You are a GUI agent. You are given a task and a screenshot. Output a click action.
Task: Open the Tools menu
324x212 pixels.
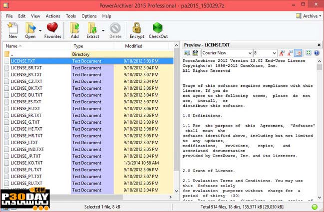tap(71, 16)
